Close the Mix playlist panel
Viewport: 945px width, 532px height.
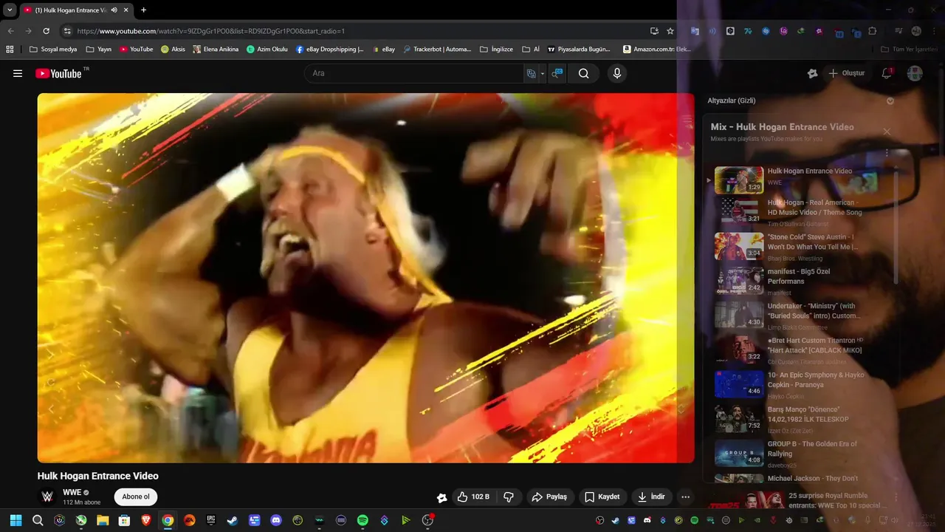(887, 132)
